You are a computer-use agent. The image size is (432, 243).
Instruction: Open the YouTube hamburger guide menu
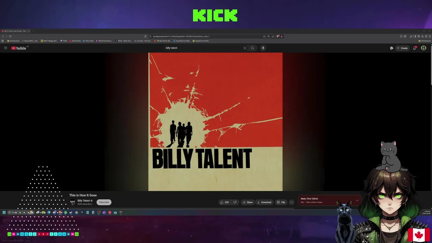pyautogui.click(x=5, y=48)
